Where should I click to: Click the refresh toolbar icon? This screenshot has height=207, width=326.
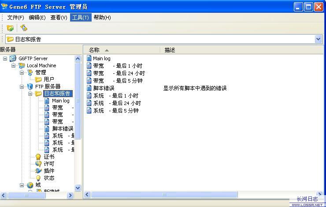click(24, 28)
